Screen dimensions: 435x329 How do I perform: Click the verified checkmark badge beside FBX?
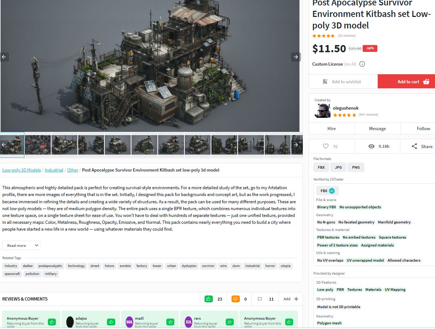[332, 191]
